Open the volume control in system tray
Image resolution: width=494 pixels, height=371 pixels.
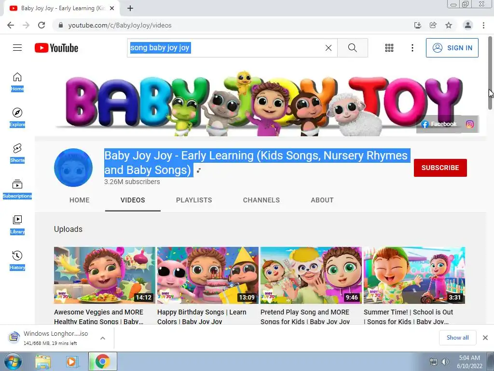click(x=445, y=362)
